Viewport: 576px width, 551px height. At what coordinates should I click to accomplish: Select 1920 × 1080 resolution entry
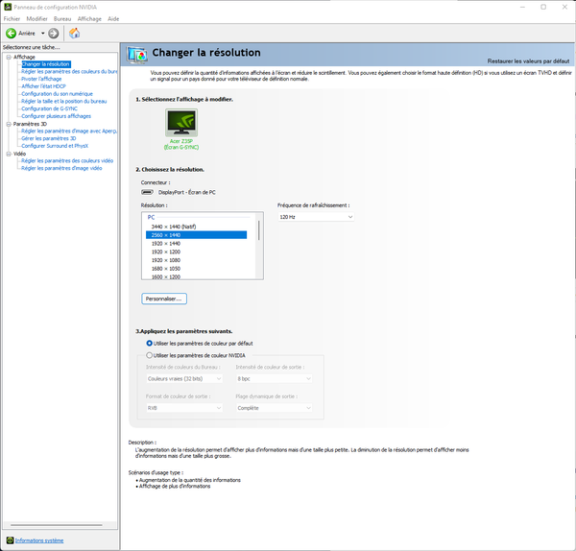pyautogui.click(x=196, y=260)
